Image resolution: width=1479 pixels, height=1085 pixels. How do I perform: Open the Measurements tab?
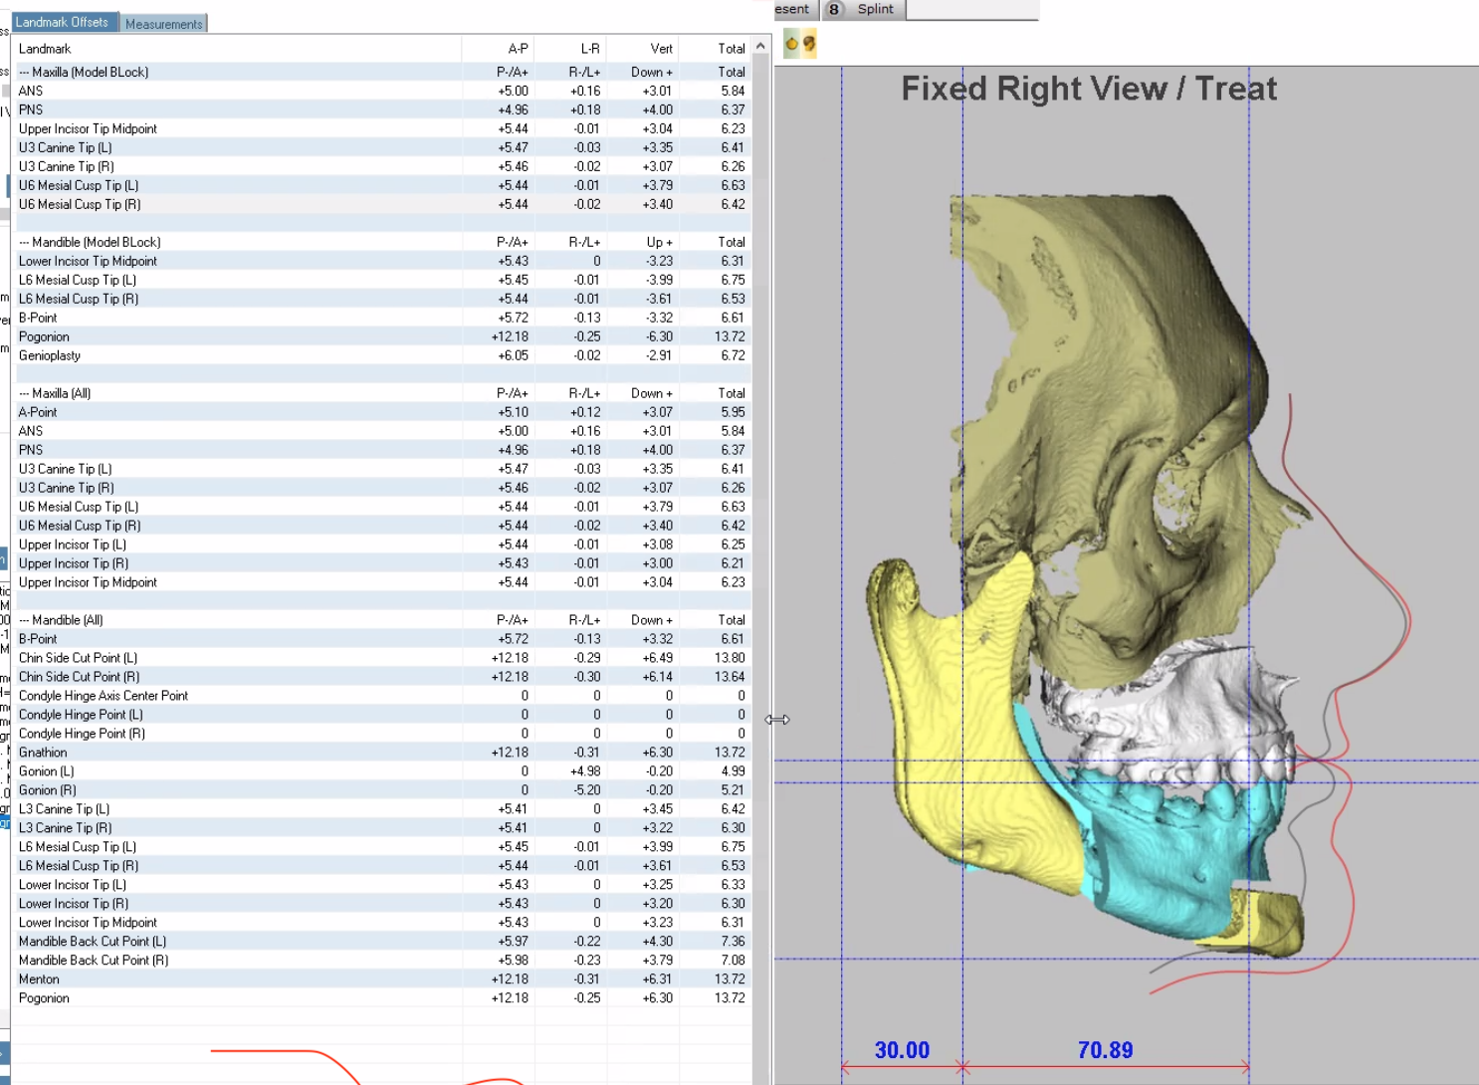click(164, 23)
